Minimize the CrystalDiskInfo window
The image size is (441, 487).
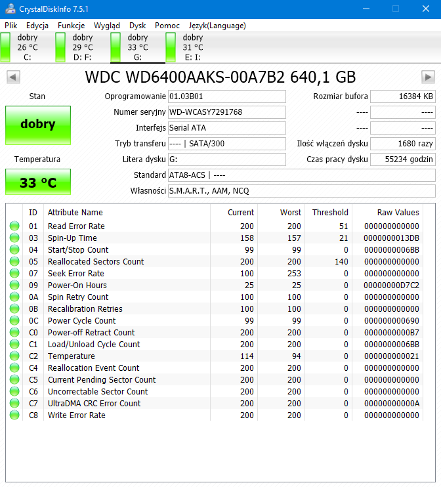click(x=366, y=9)
